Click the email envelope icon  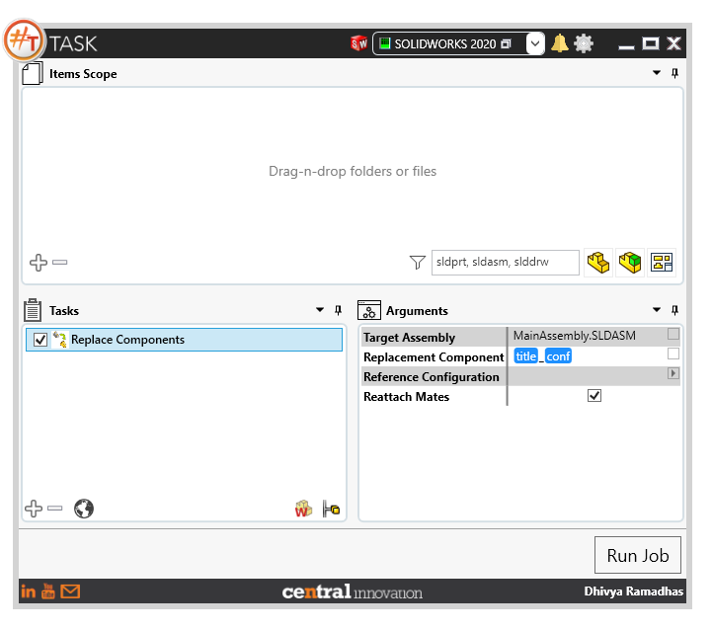coord(70,591)
